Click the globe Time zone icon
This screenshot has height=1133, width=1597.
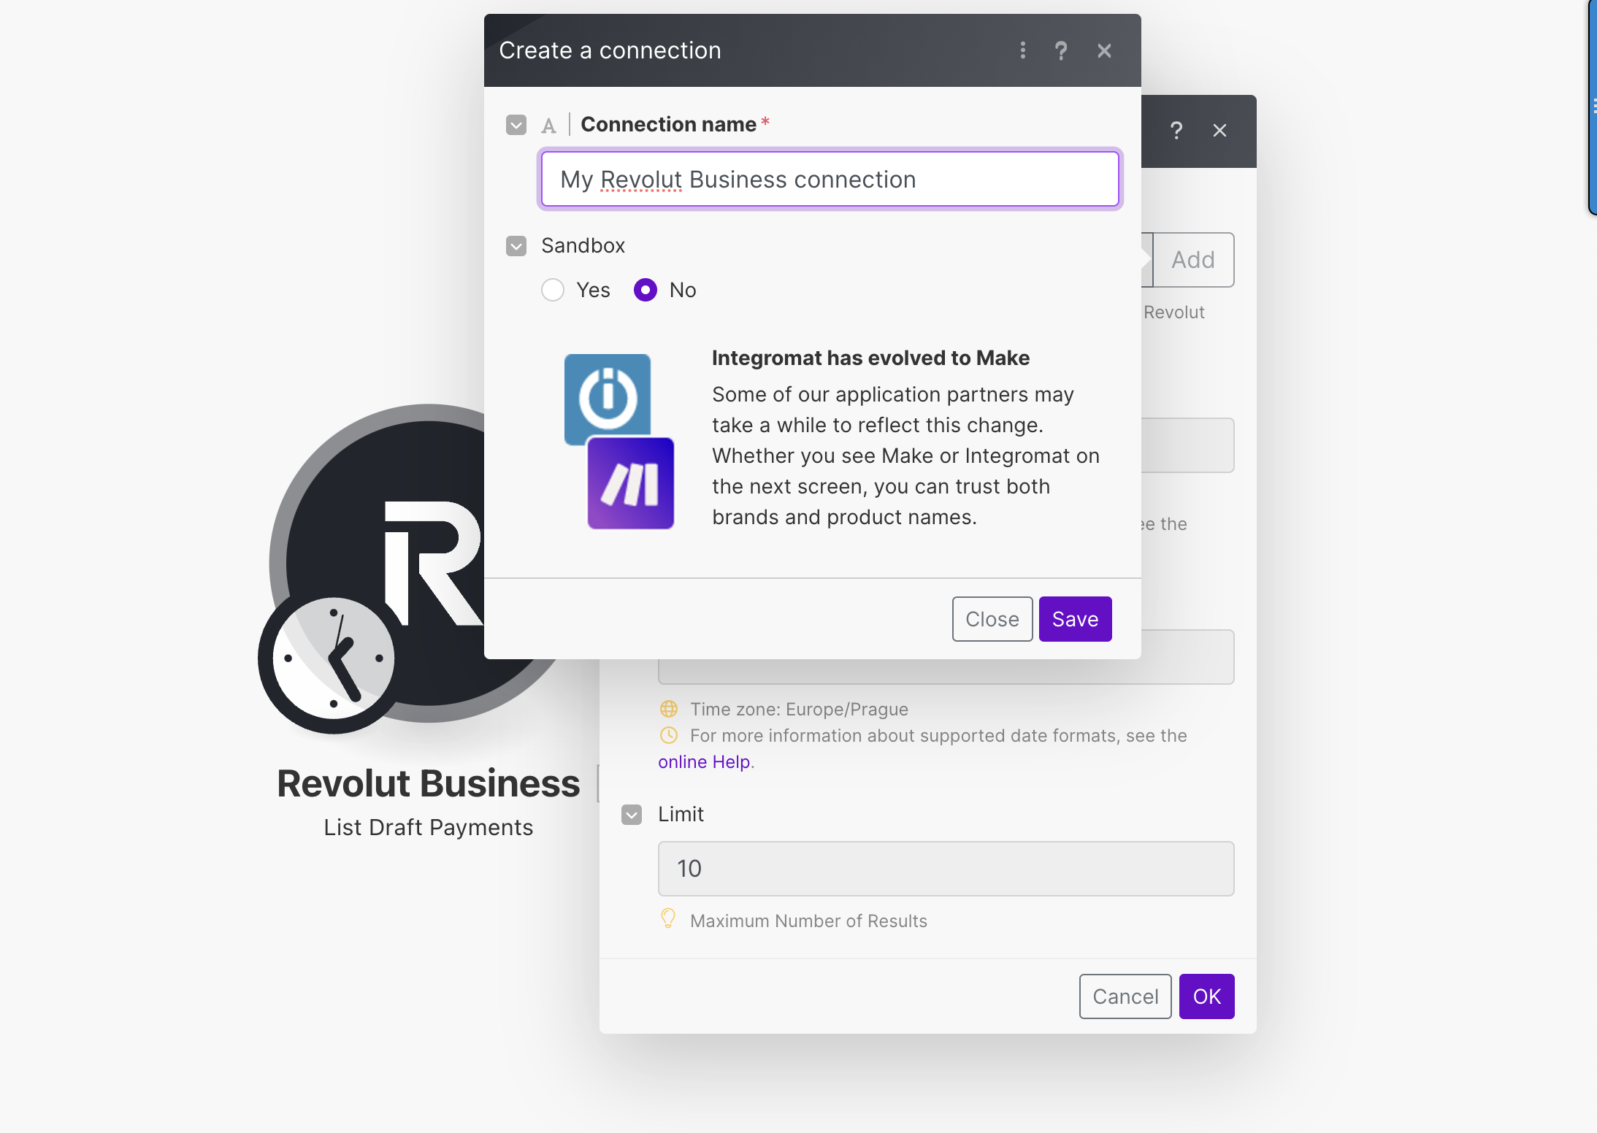pos(668,709)
